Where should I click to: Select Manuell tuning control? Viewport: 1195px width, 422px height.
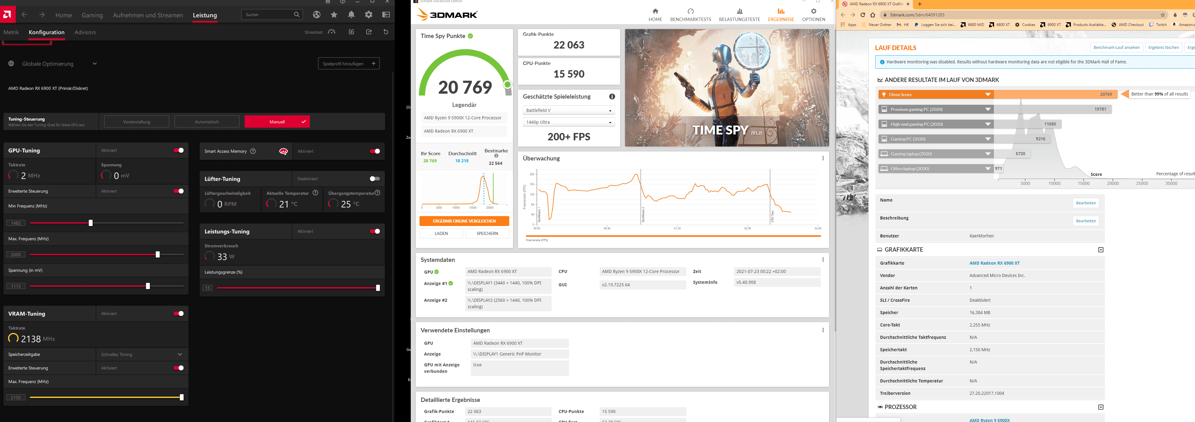pyautogui.click(x=277, y=122)
